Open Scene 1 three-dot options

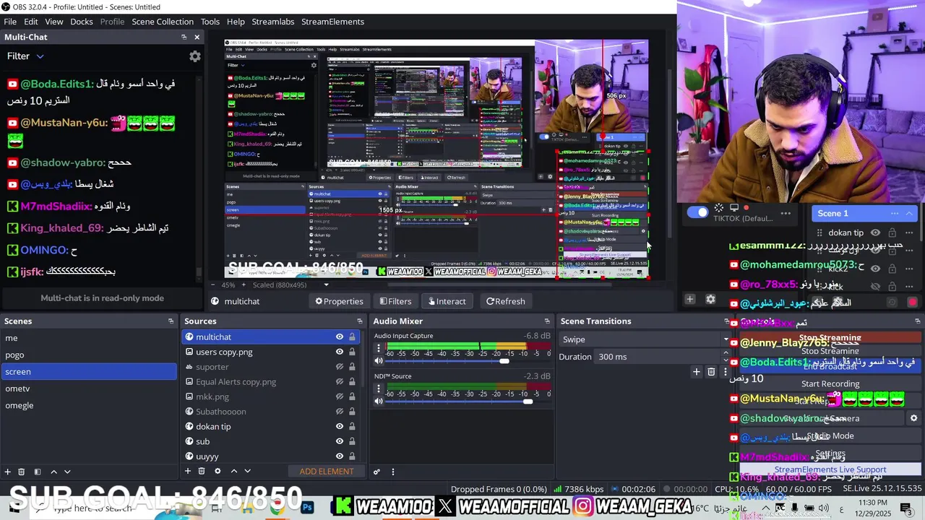pos(895,213)
